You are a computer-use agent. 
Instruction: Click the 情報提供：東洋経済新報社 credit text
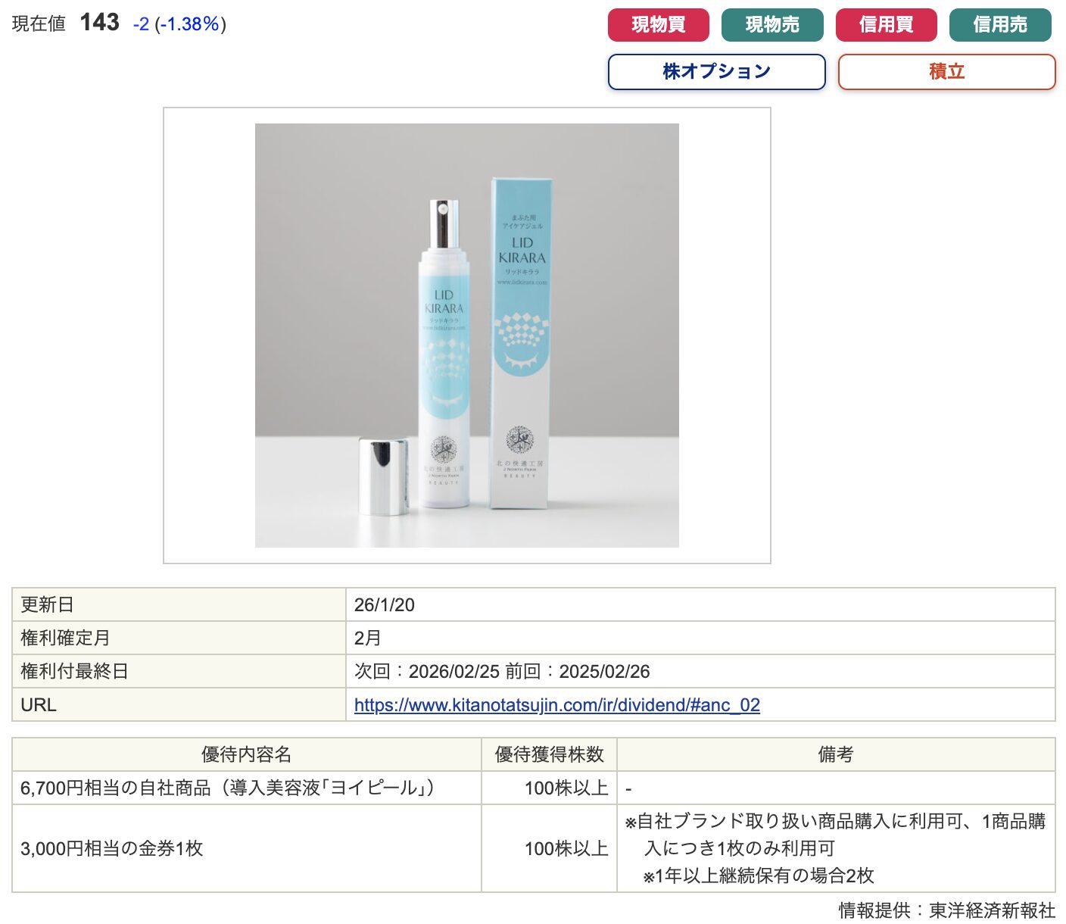[946, 910]
